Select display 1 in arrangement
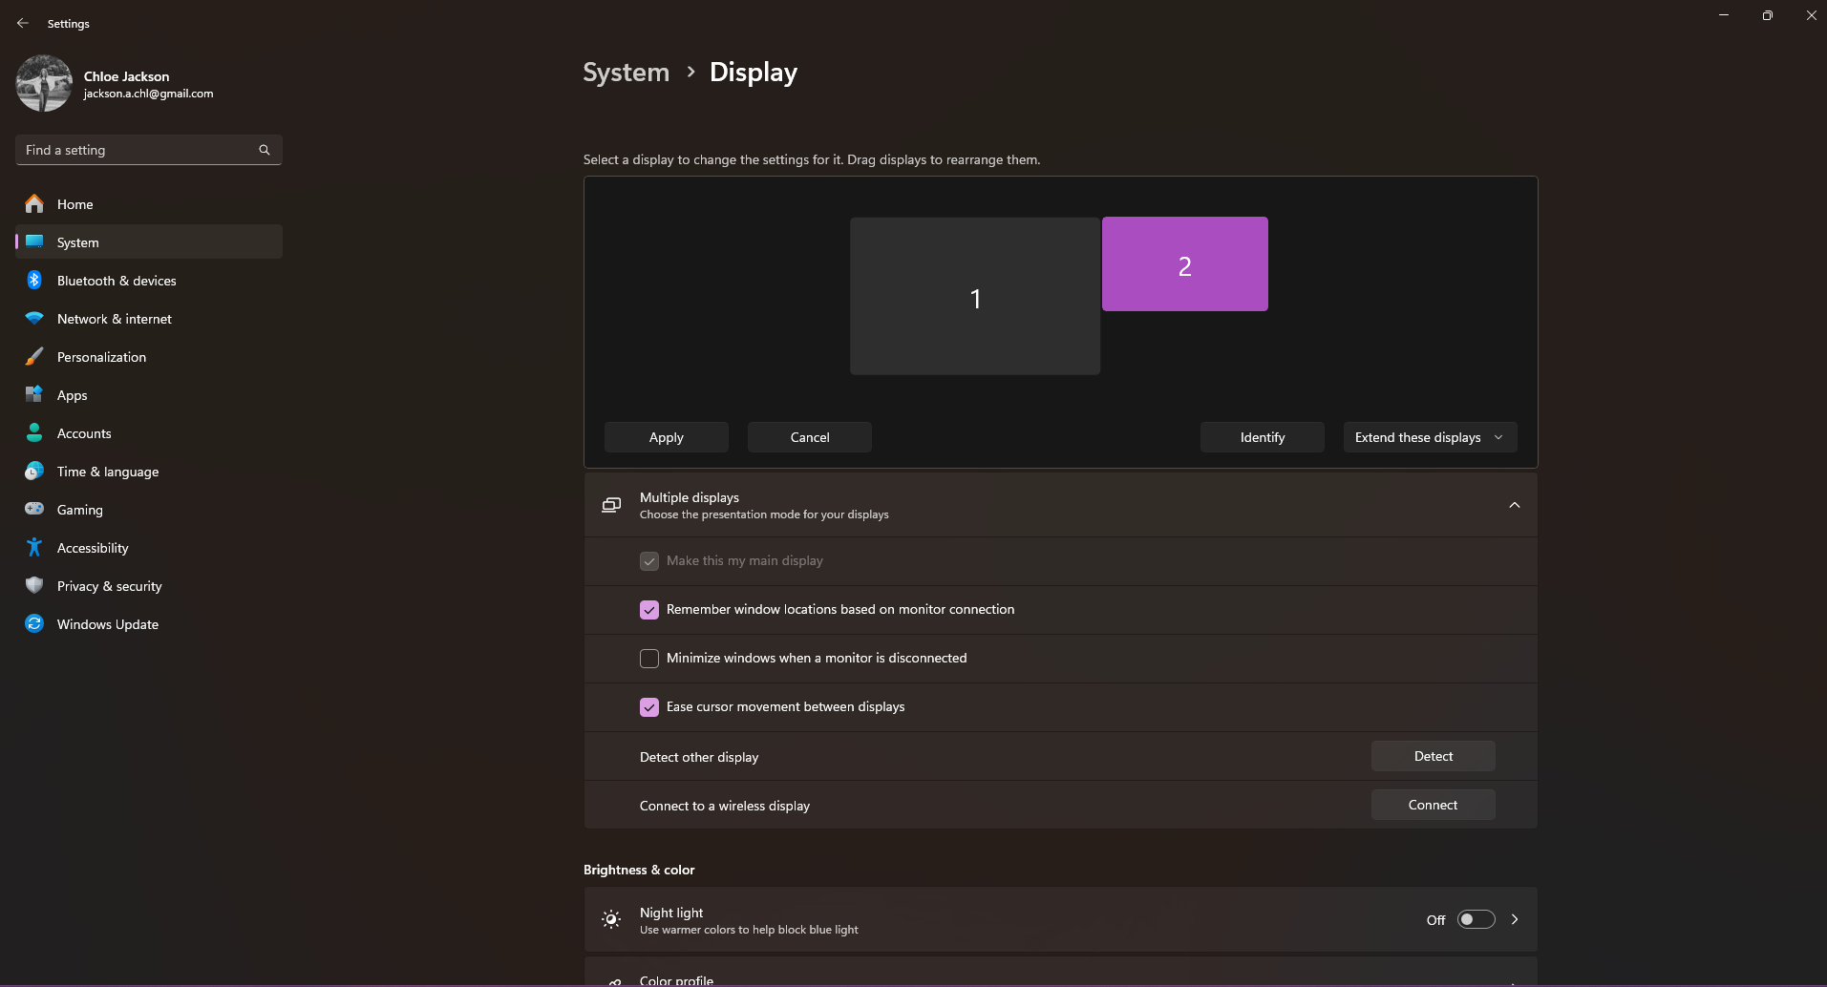This screenshot has height=987, width=1827. pos(975,296)
